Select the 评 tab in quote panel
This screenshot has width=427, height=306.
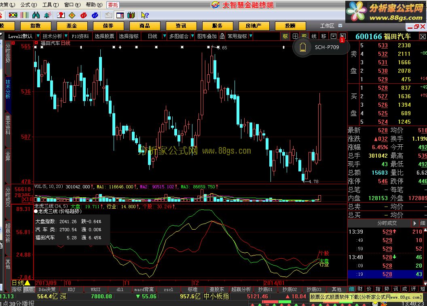point(414,289)
